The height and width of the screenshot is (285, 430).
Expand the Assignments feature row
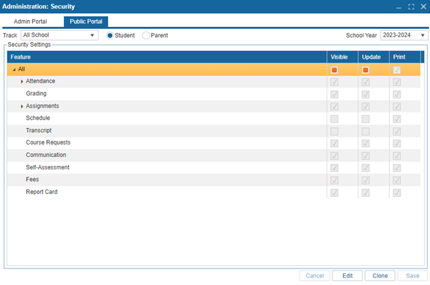pyautogui.click(x=22, y=107)
